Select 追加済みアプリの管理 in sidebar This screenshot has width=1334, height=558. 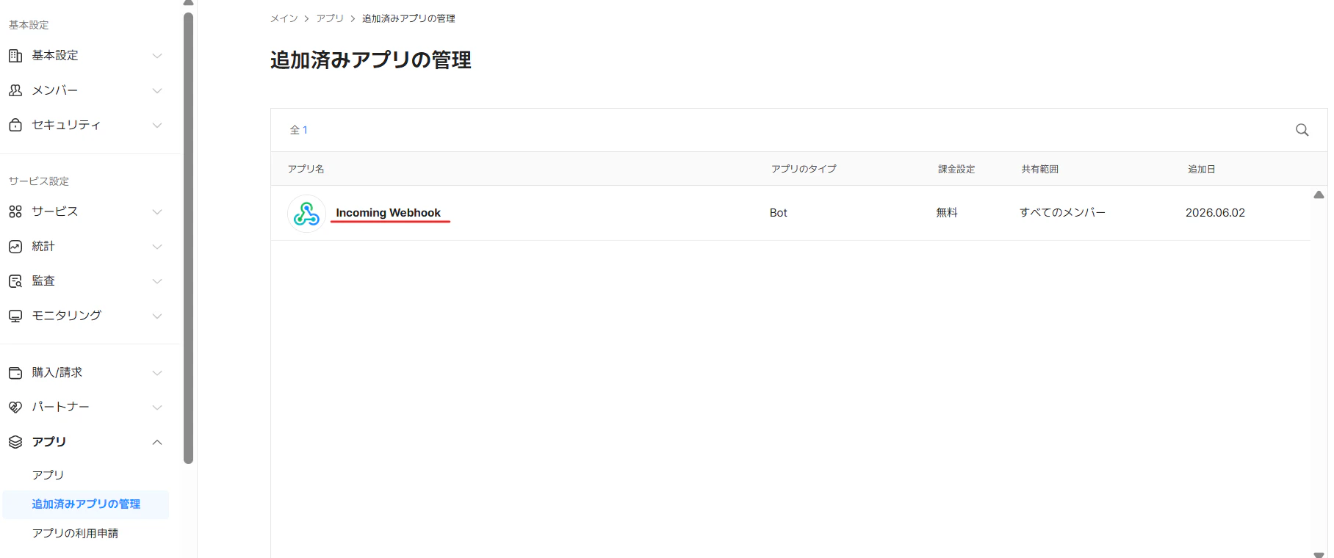(x=86, y=504)
